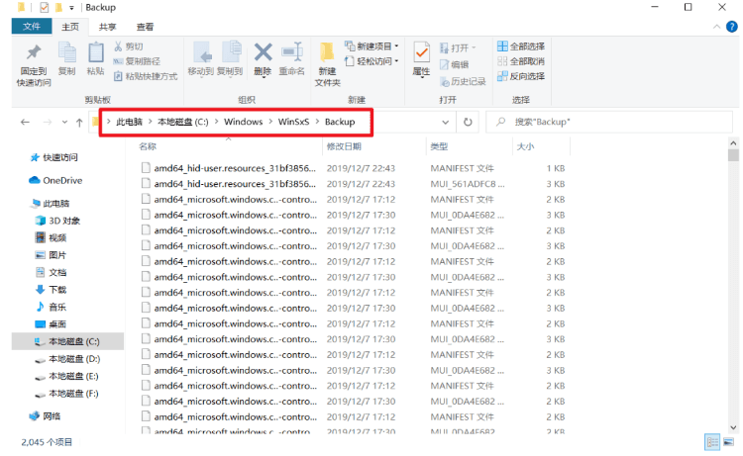
Task: Click the Move to (移动到) icon
Action: (201, 52)
